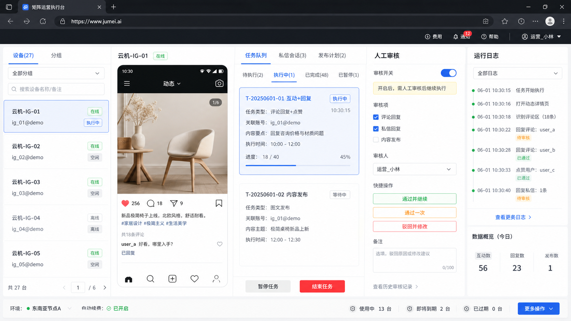Select device 云机-IG-02
The image size is (571, 321).
coord(56,152)
